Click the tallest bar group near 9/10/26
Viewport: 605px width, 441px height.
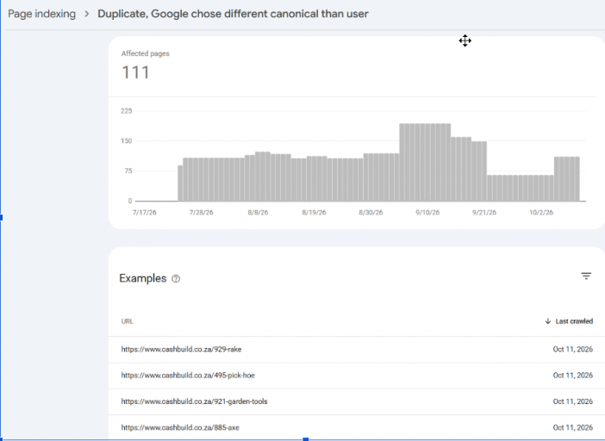pos(425,162)
